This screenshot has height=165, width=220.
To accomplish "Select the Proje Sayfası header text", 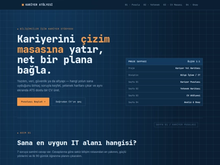I will pos(137,62).
